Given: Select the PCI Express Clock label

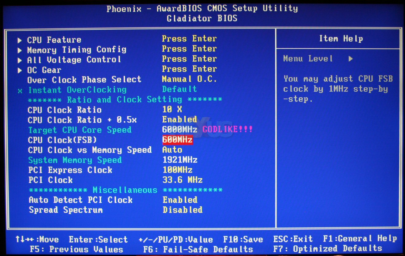Looking at the screenshot, I should 70,170.
